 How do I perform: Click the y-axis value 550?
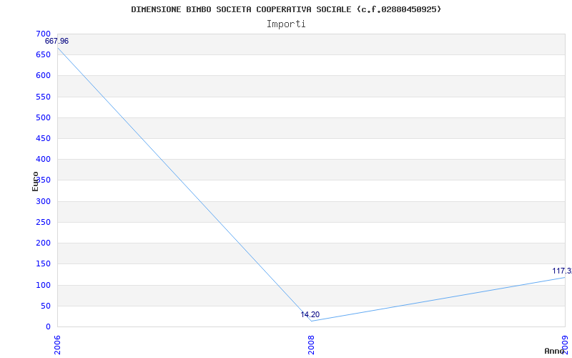[43, 97]
